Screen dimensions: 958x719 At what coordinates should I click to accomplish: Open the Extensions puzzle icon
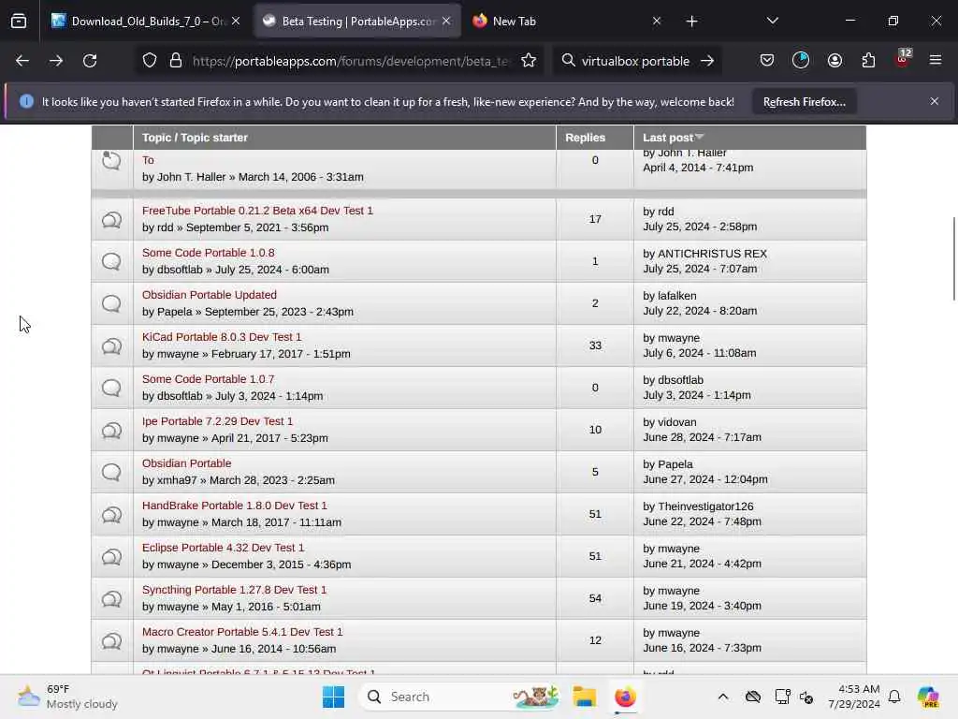point(868,61)
